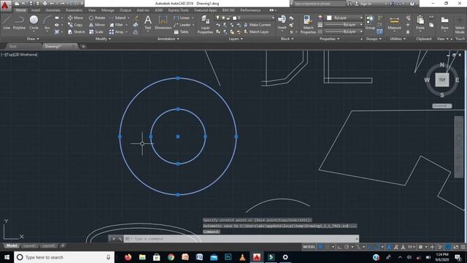Viewport: 467px width, 263px height.
Task: Activate the Copy command
Action: point(75,25)
